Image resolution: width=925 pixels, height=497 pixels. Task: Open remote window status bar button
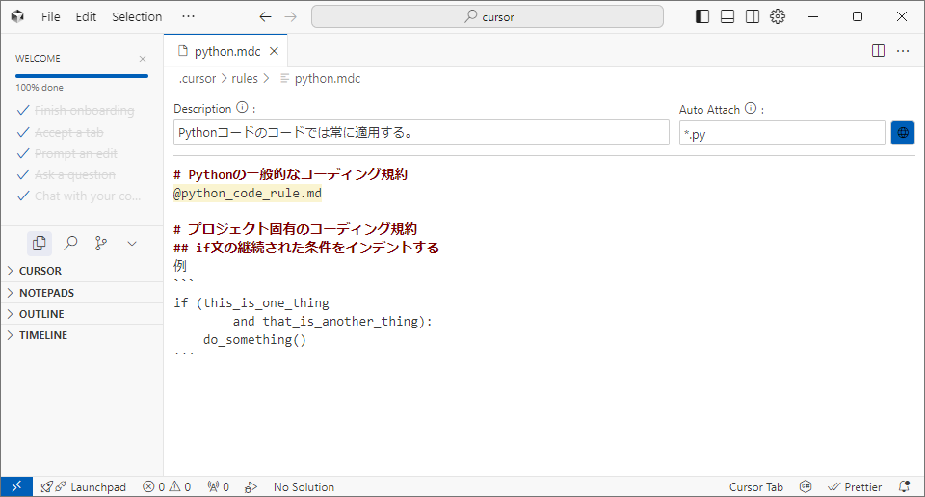coord(16,486)
